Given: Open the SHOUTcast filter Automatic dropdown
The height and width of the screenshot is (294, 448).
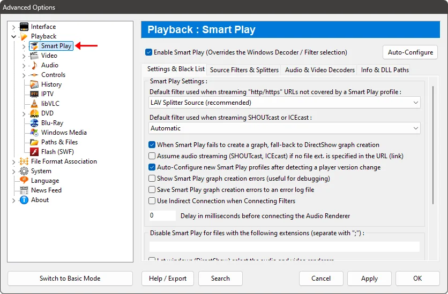Looking at the screenshot, I should (284, 128).
